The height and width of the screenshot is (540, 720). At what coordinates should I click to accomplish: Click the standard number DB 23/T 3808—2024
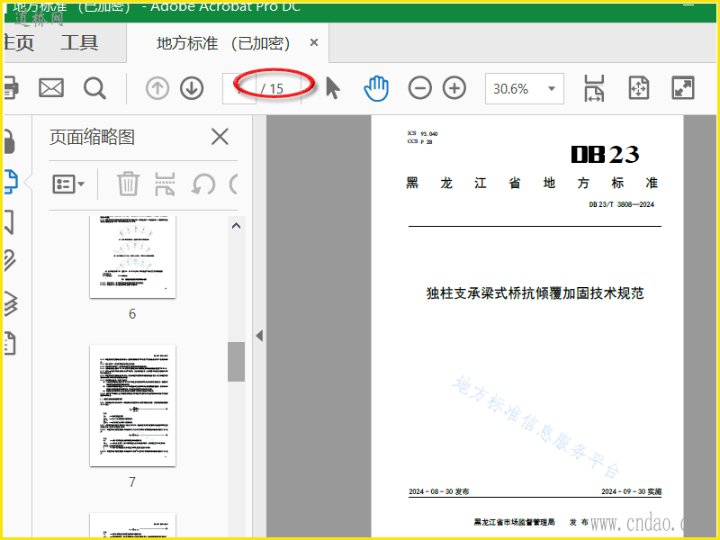click(x=622, y=204)
